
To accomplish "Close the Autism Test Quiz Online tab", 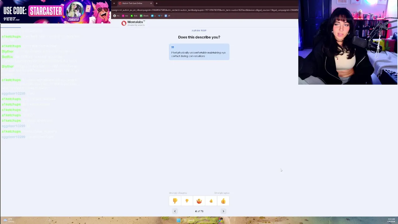I will 151,3.
